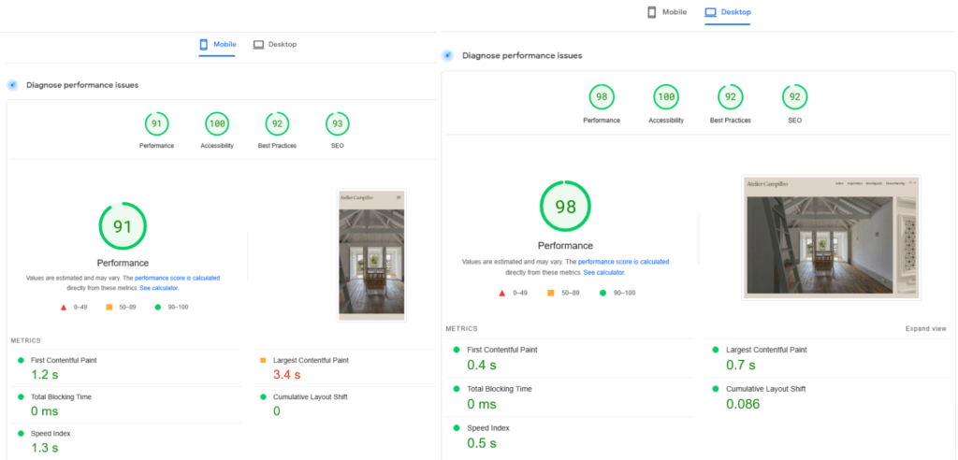Click the Diagnose performance issues icon in left report
The image size is (958, 460).
(x=13, y=85)
